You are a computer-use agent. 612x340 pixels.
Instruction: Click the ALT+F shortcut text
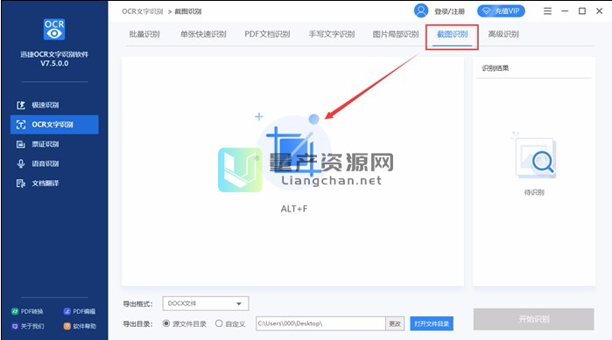pyautogui.click(x=294, y=209)
